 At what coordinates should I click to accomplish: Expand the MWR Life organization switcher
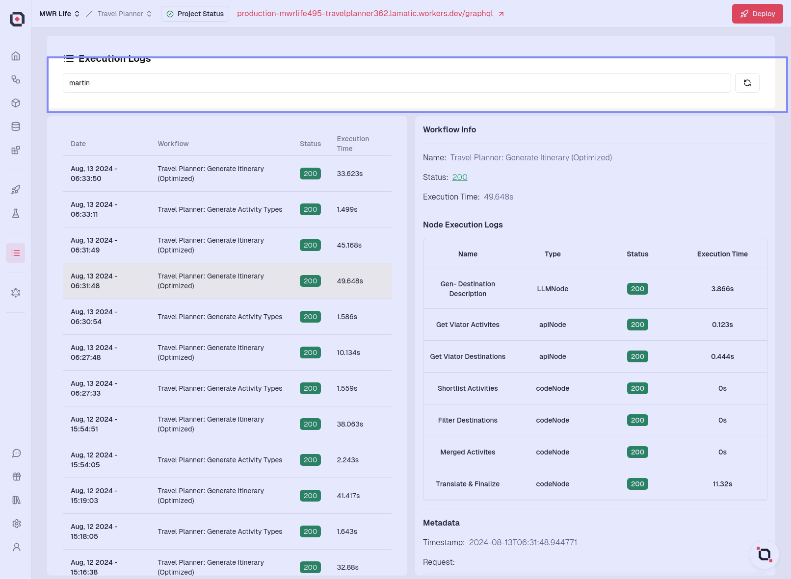tap(59, 14)
